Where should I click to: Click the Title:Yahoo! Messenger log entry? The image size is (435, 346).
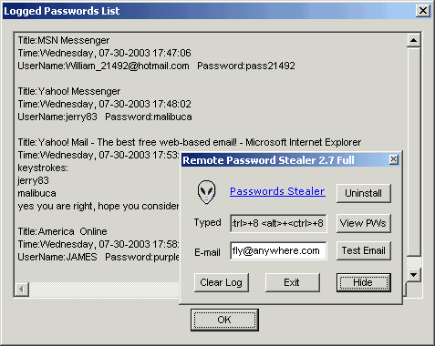[x=69, y=91]
